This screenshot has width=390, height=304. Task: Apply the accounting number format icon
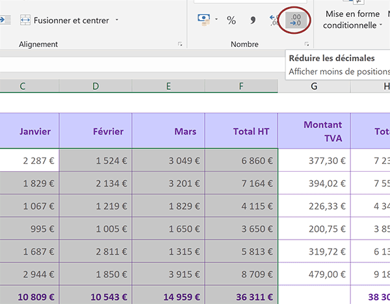click(x=203, y=20)
